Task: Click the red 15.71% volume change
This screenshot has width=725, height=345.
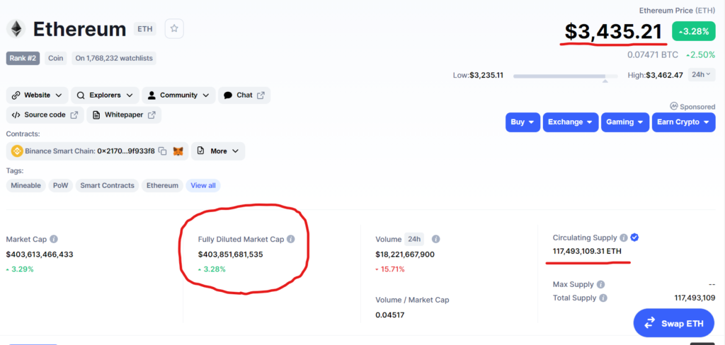Action: point(390,269)
